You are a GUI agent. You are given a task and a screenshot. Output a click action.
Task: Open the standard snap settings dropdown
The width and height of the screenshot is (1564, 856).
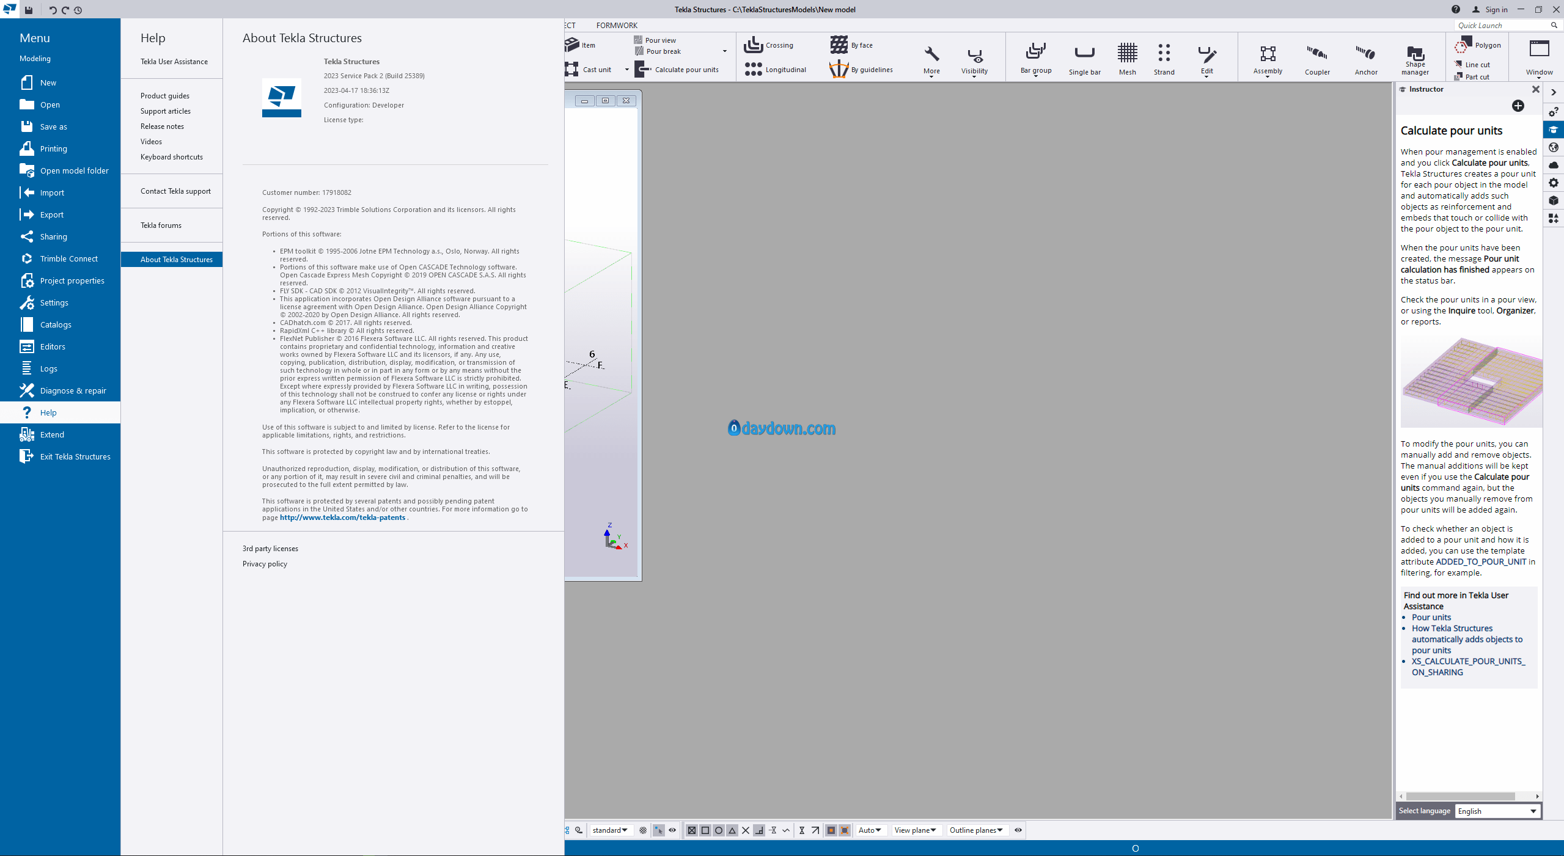(609, 830)
